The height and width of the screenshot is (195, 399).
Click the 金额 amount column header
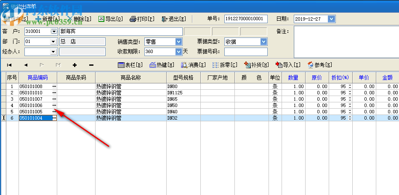[388, 77]
